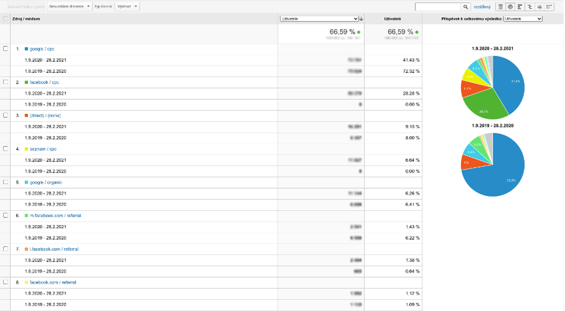
Task: Click the Zobrazit řádky v grafu button
Action: pos(26,6)
